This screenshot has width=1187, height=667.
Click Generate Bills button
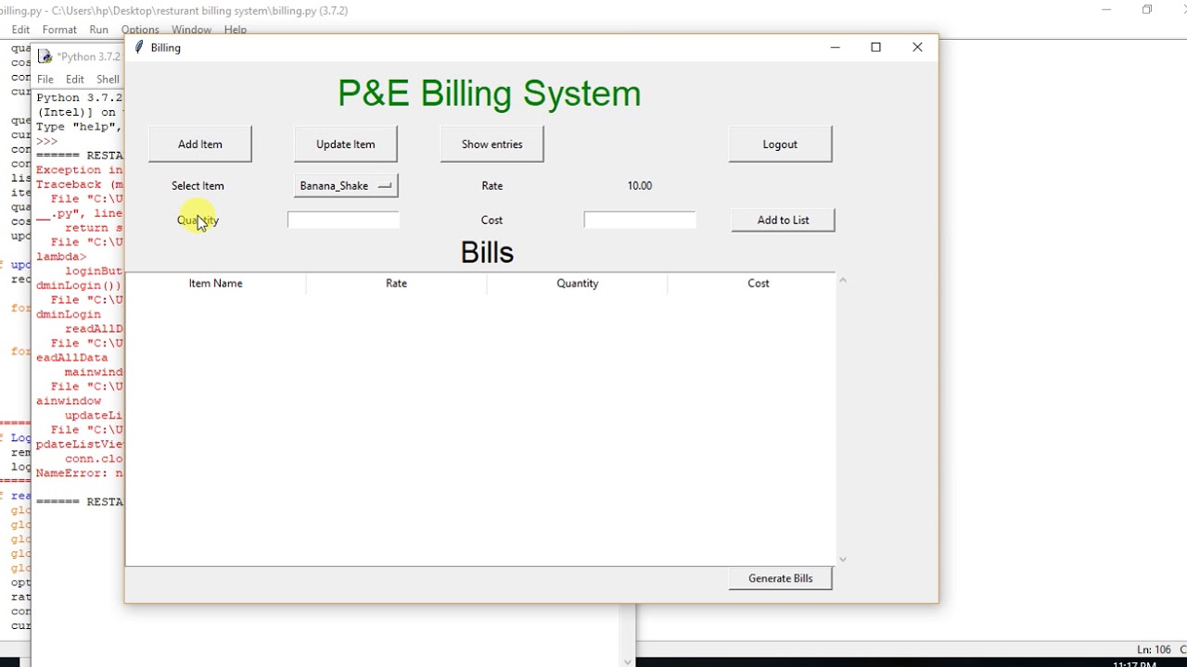pos(780,578)
